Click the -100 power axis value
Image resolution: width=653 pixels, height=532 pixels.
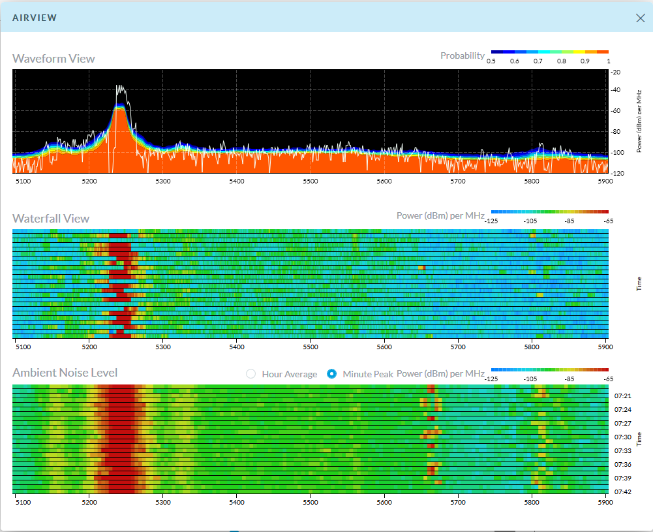[x=616, y=153]
